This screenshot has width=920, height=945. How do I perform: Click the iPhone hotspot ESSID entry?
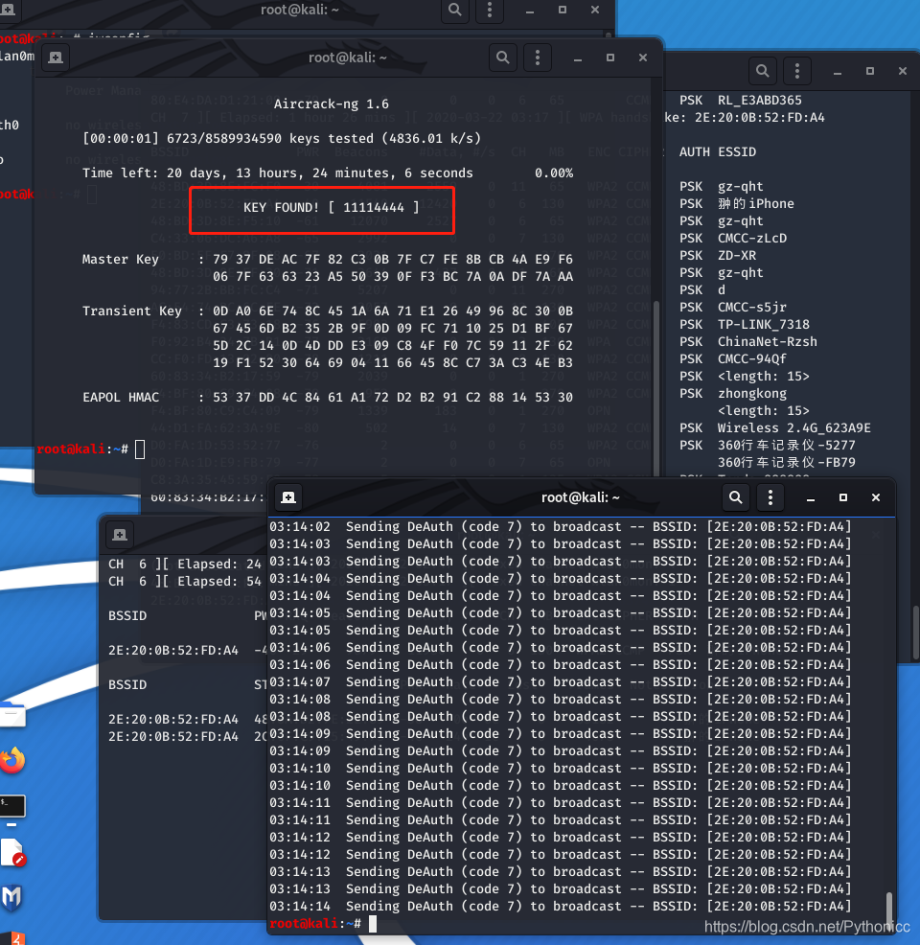point(755,204)
